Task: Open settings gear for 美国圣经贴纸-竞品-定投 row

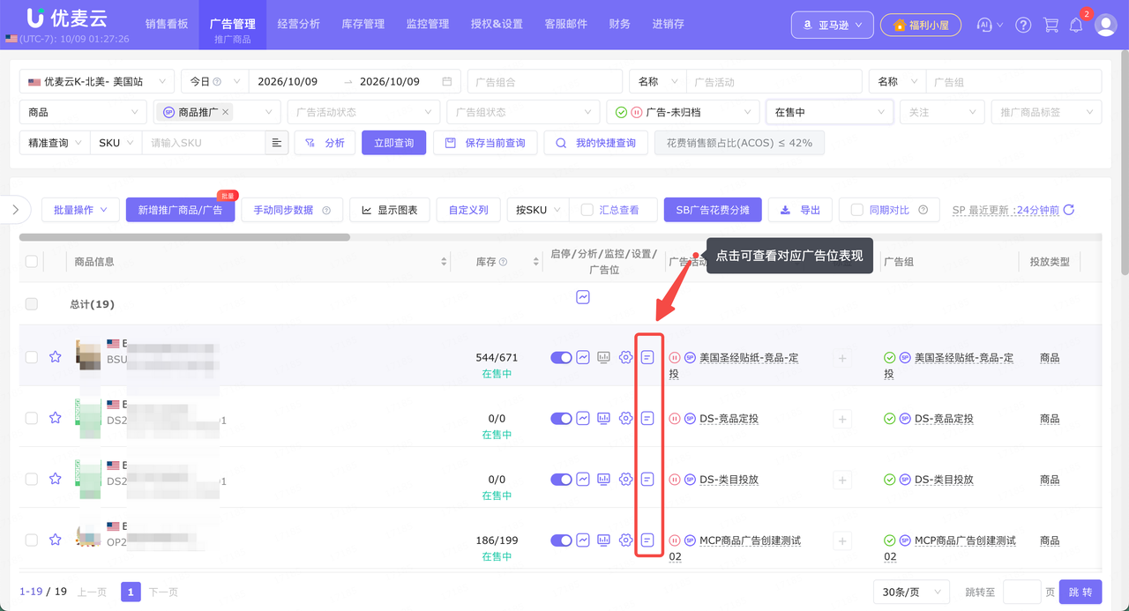Action: pos(626,357)
